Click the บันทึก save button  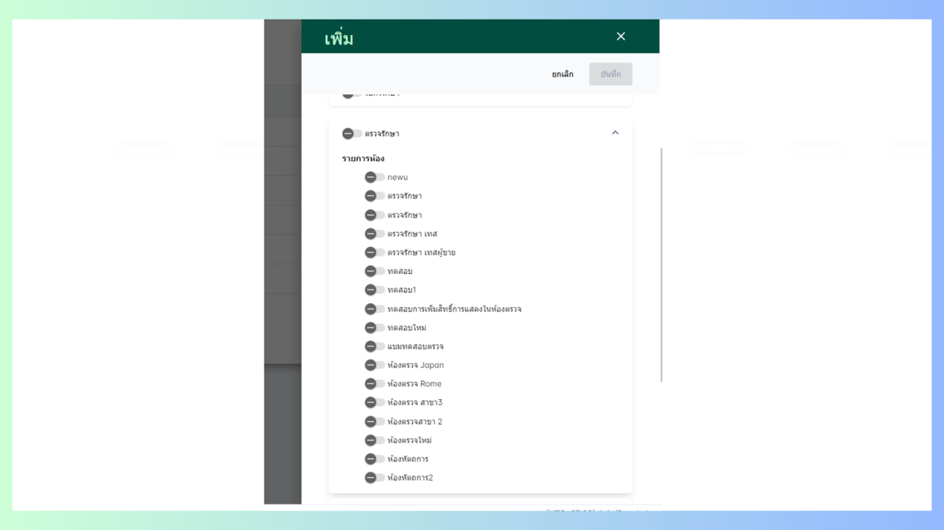610,74
